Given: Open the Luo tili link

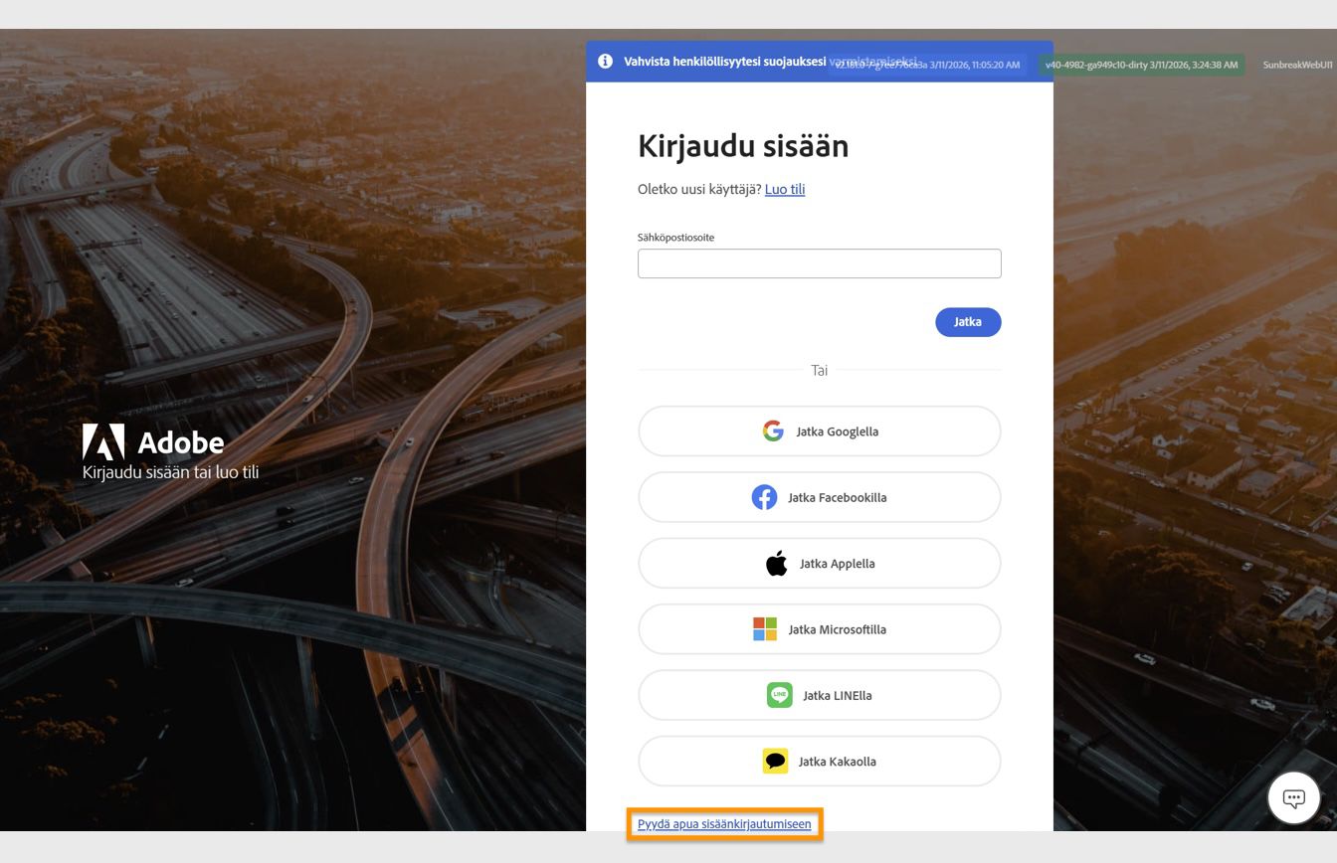Looking at the screenshot, I should (785, 189).
